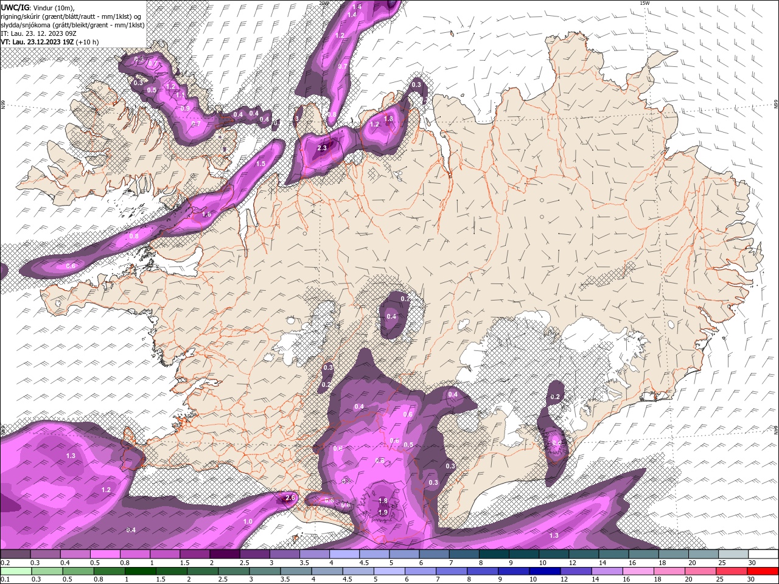Click the purple 12 swatch in lower legend
Viewport: 779px width, 584px height.
coord(575,571)
